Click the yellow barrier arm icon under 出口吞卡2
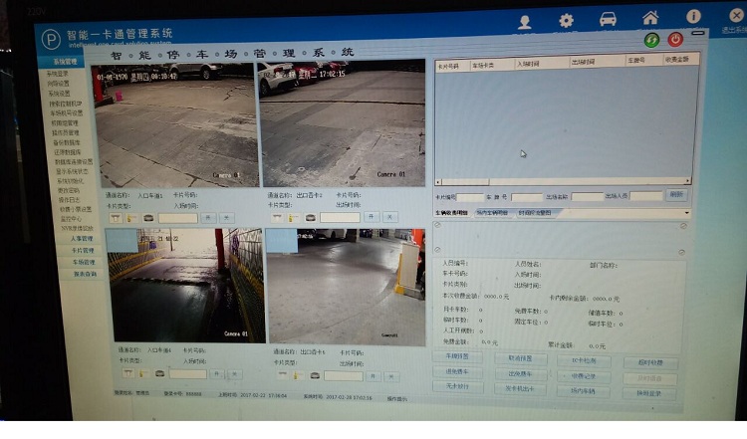This screenshot has width=747, height=439. pos(294,218)
